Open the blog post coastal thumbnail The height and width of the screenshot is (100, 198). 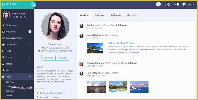point(95,48)
